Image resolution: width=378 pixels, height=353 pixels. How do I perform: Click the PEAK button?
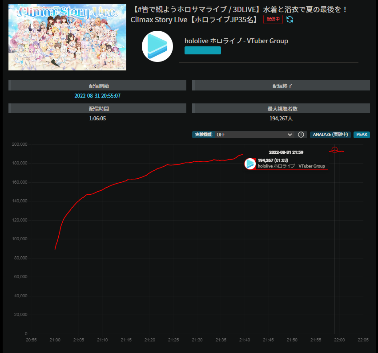(x=362, y=135)
